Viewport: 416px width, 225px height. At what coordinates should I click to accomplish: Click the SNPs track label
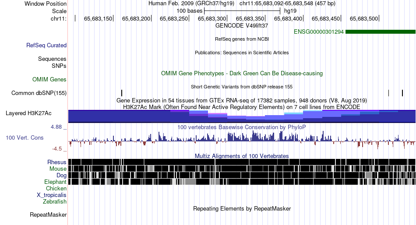click(59, 66)
